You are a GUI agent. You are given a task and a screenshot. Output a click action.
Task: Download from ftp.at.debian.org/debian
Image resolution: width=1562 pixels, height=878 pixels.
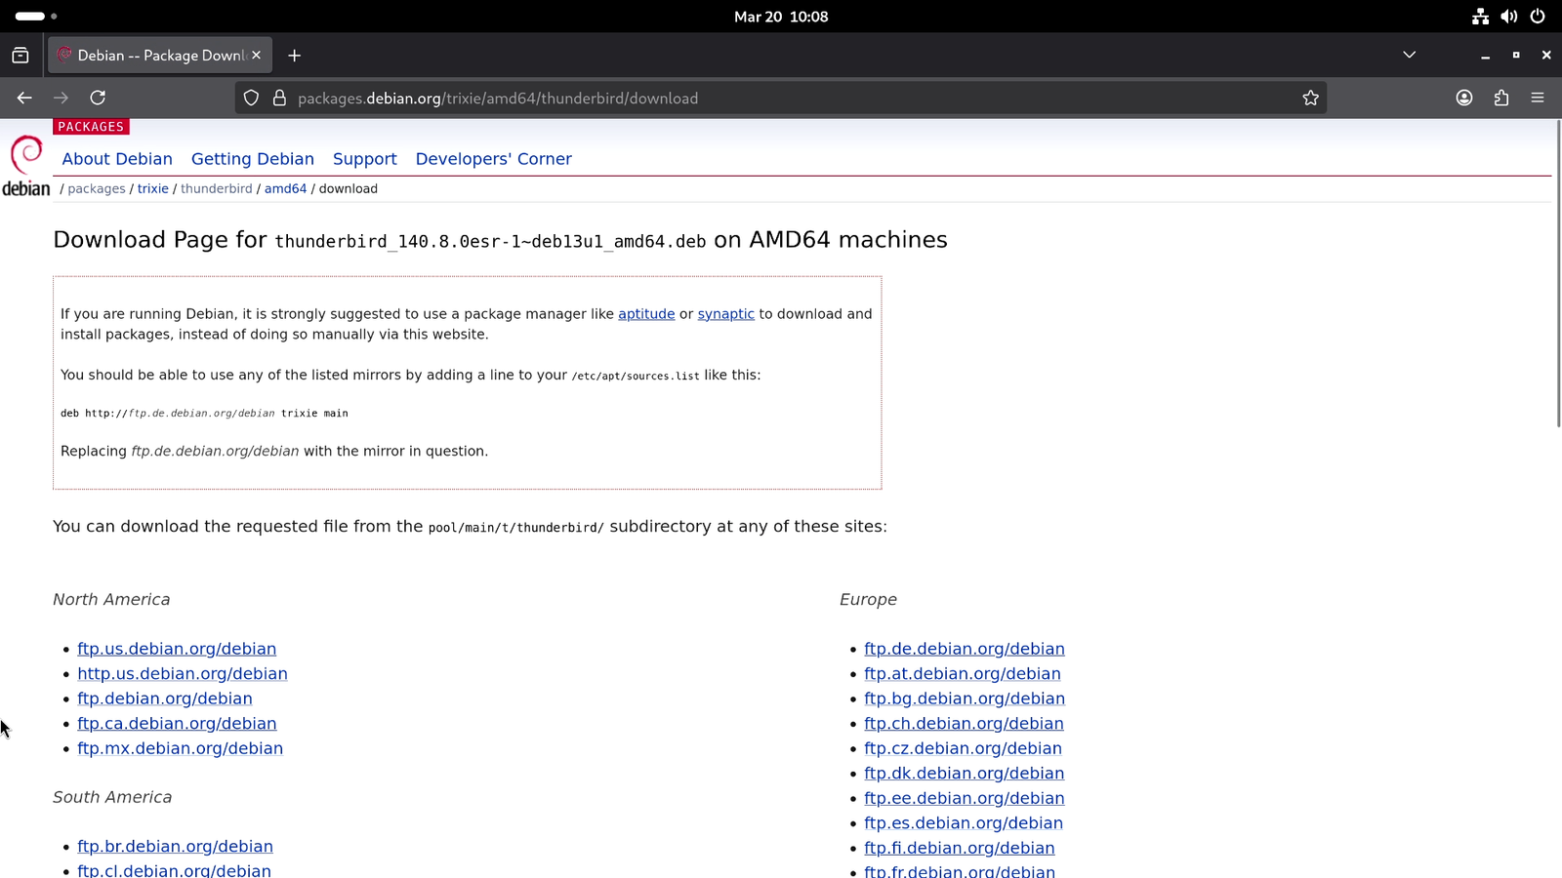click(x=963, y=674)
